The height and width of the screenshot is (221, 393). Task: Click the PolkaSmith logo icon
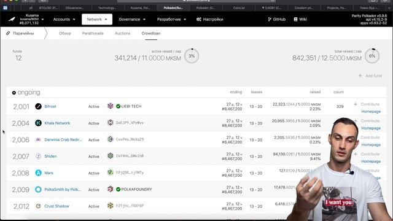click(x=38, y=190)
